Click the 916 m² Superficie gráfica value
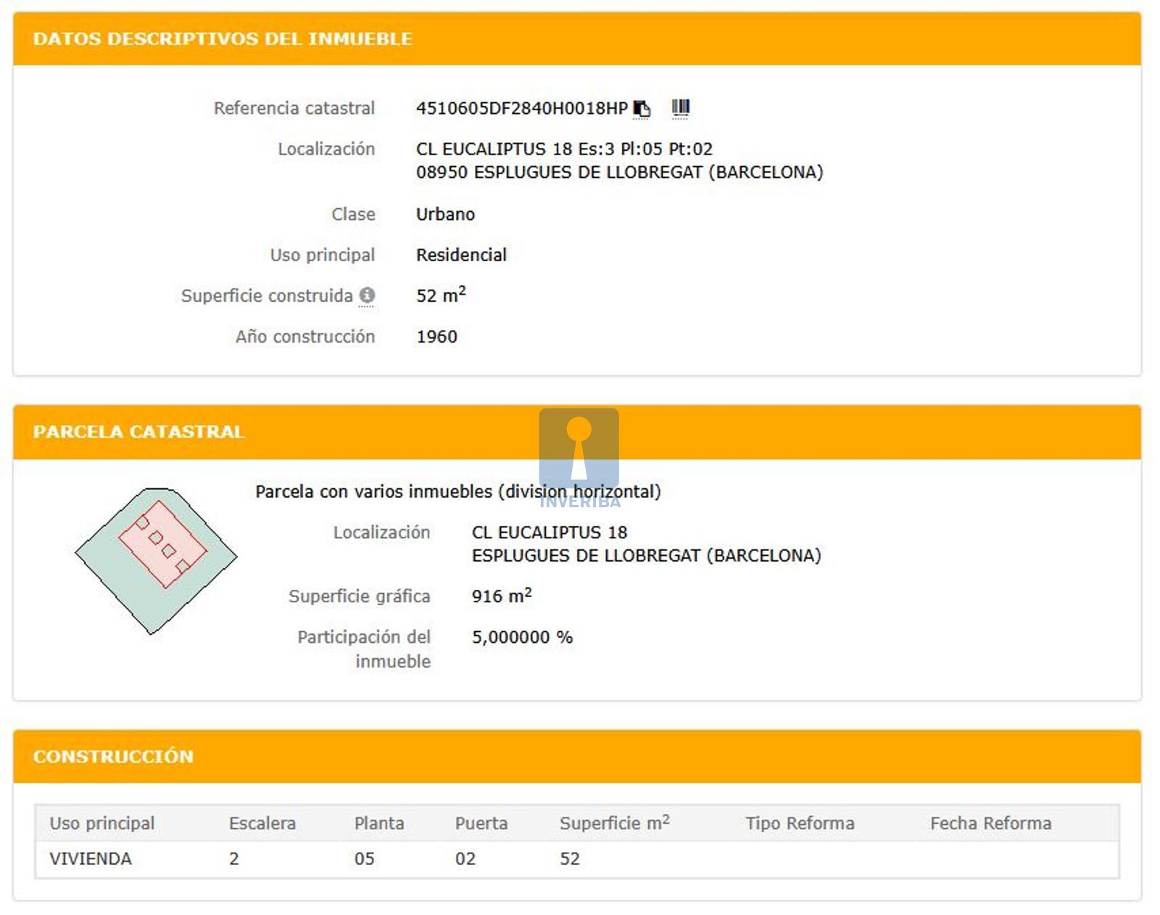This screenshot has width=1160, height=915. (502, 596)
